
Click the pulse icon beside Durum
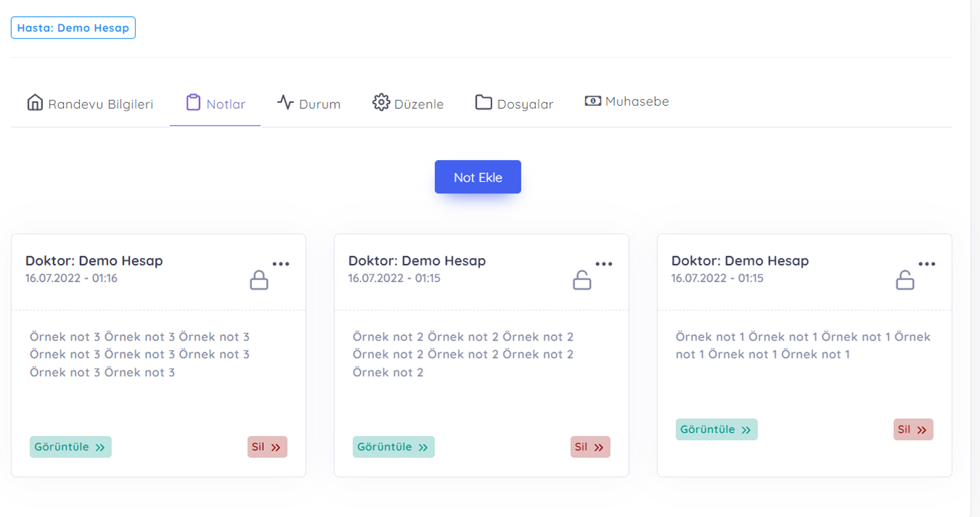pos(286,102)
